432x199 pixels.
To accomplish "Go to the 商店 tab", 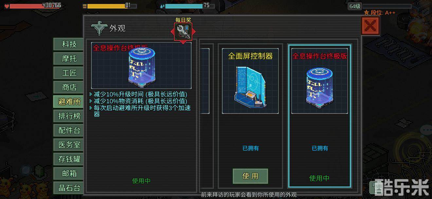I will click(x=69, y=87).
